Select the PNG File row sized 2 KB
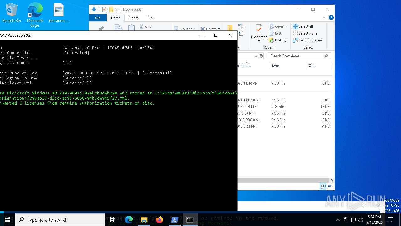 [284, 120]
